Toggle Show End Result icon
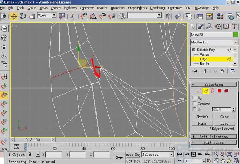The height and width of the screenshot is (164, 240). coord(205,71)
